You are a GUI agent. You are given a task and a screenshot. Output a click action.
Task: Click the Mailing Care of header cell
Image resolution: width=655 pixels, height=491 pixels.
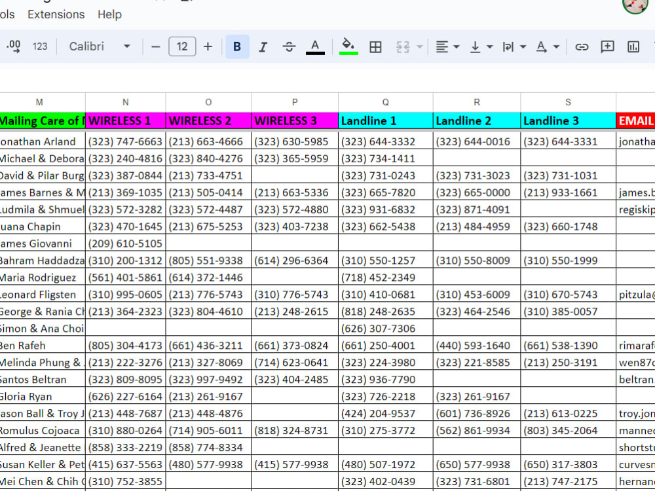[42, 120]
